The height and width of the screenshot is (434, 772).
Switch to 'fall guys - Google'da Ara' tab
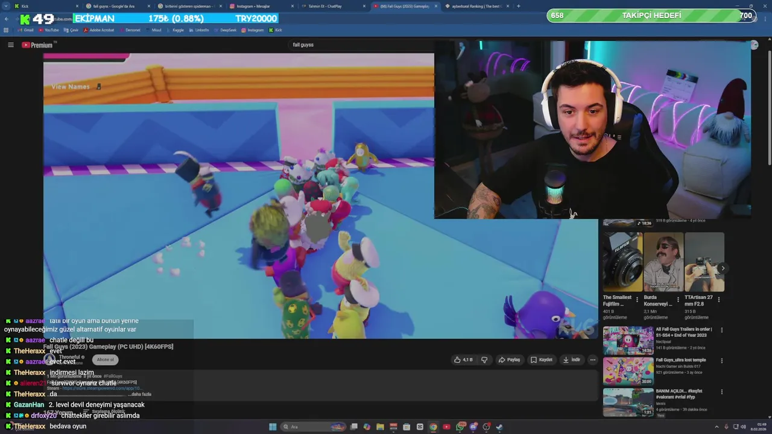[x=118, y=6]
